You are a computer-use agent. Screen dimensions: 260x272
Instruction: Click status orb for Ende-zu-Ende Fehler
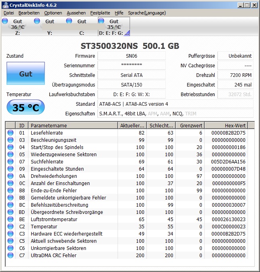point(10,190)
